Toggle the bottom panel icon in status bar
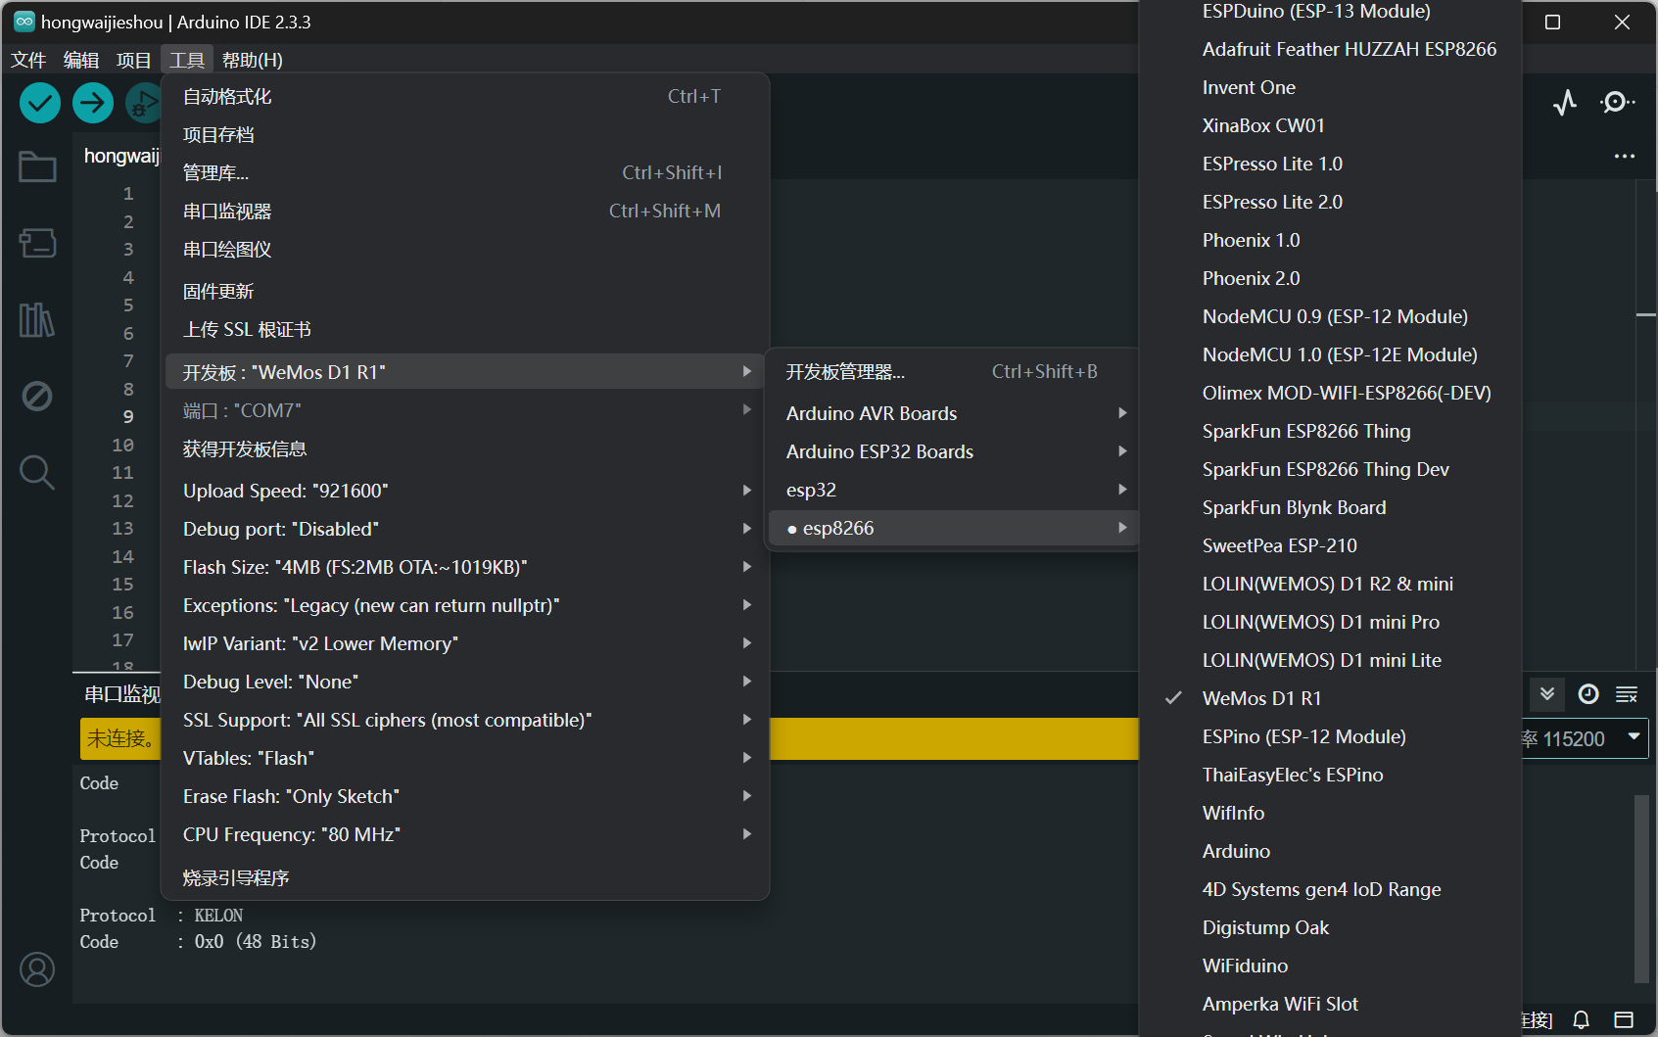This screenshot has height=1037, width=1658. [1624, 1020]
